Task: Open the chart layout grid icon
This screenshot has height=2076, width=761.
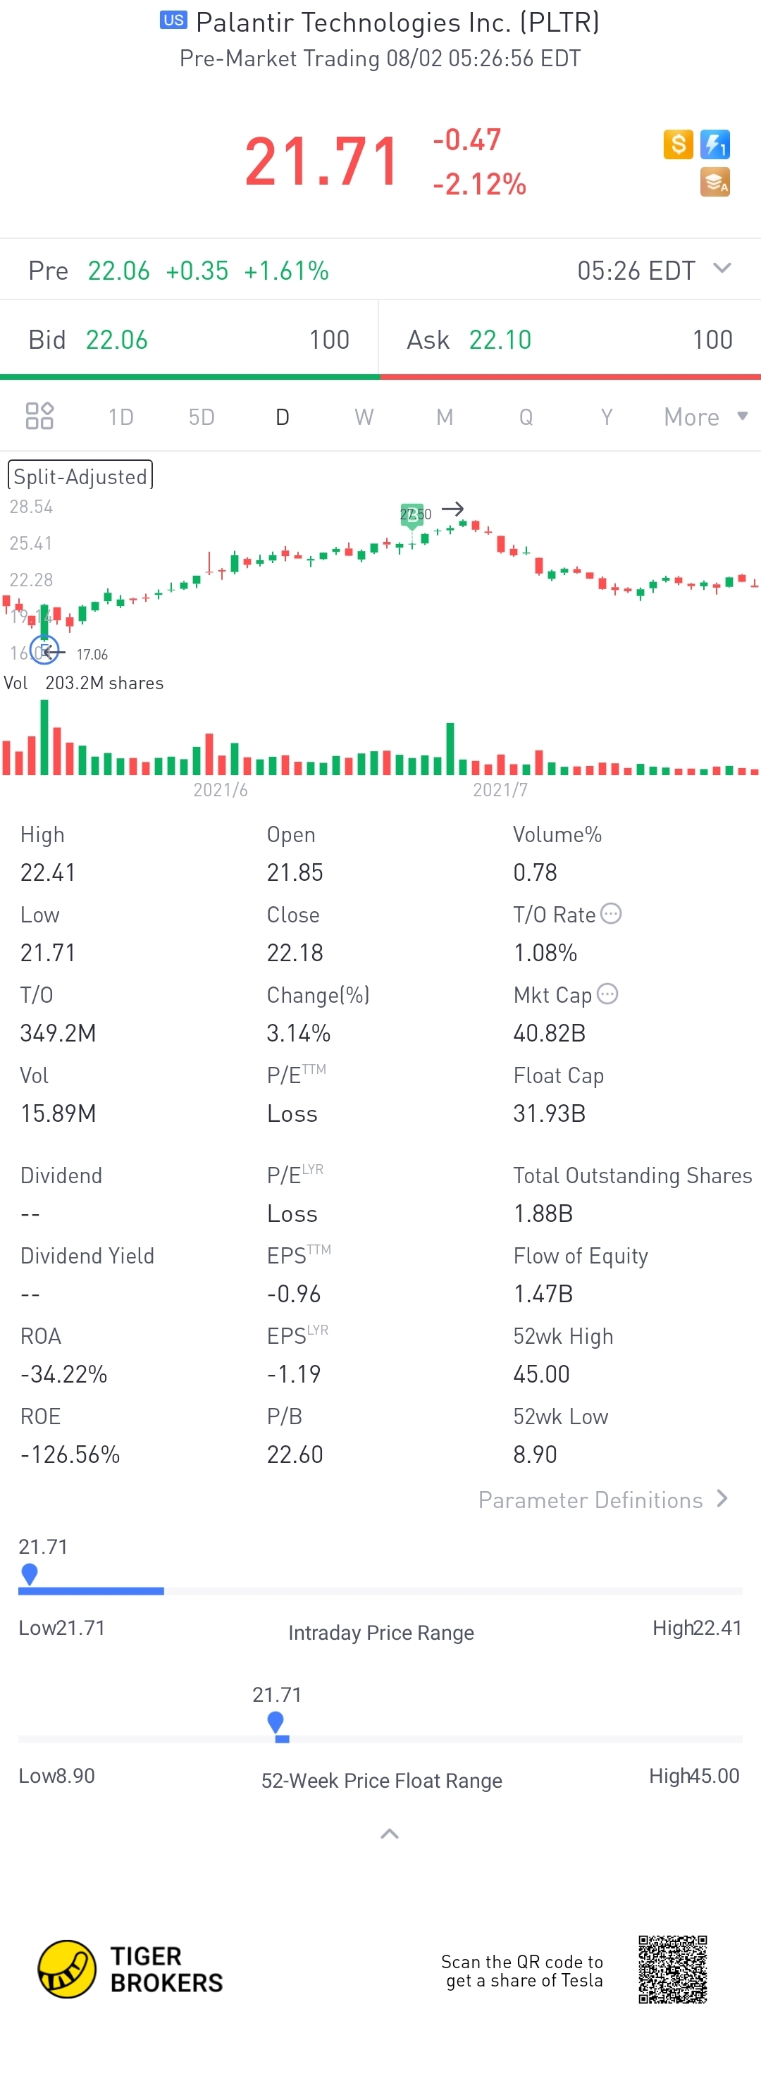Action: point(39,416)
